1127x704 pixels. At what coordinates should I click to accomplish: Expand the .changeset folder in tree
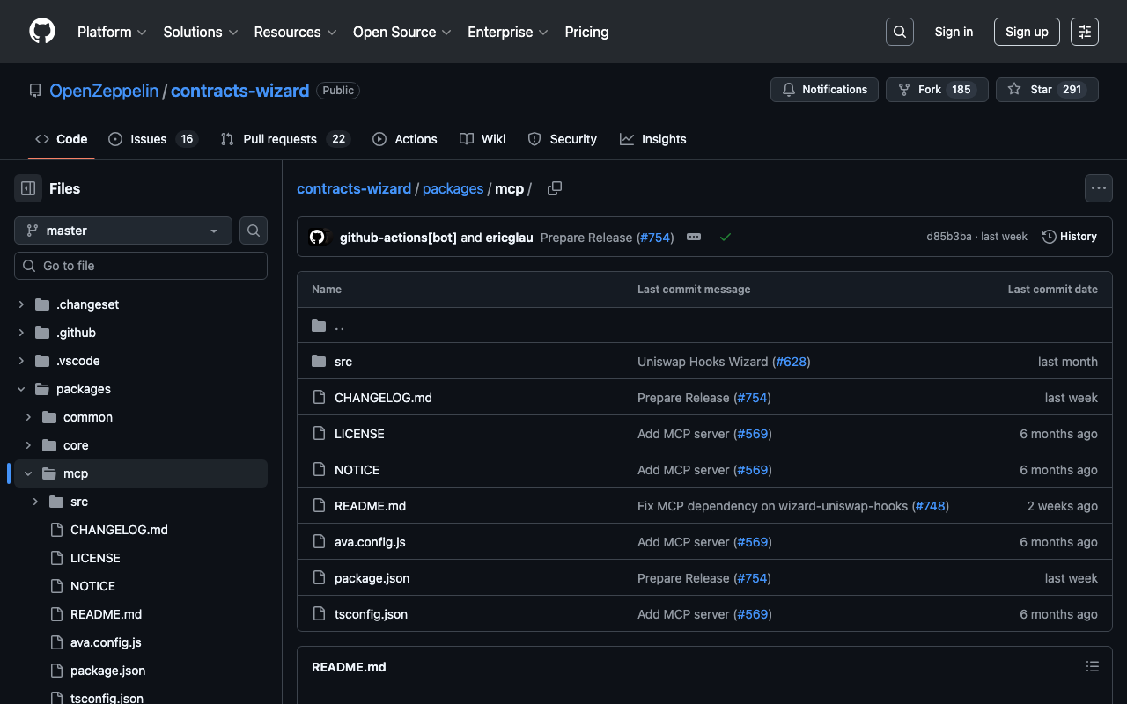coord(21,304)
